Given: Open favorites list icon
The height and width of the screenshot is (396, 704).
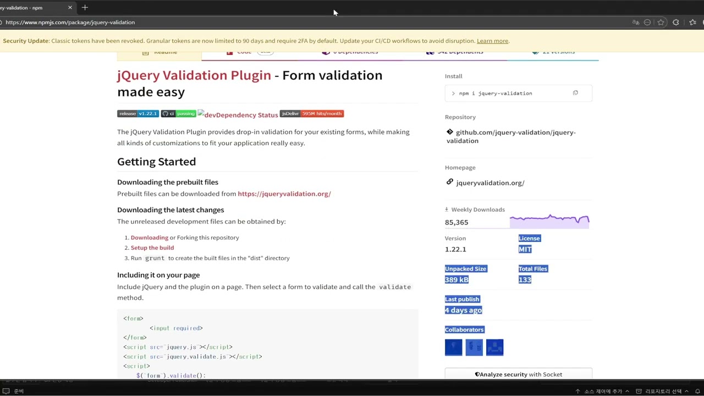Looking at the screenshot, I should (692, 23).
